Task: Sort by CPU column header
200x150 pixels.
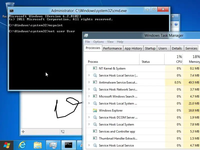Action: [173, 59]
